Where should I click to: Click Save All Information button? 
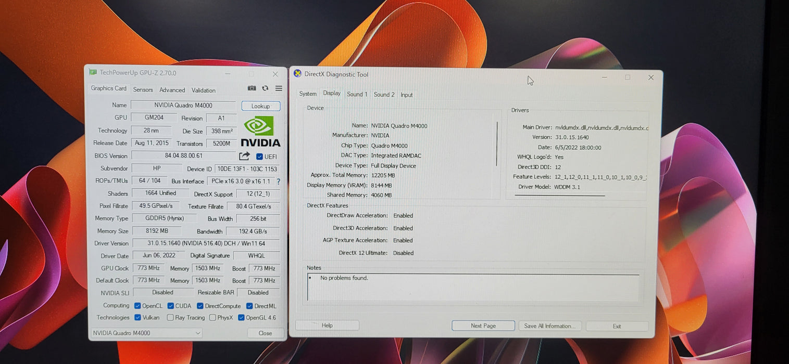(549, 326)
